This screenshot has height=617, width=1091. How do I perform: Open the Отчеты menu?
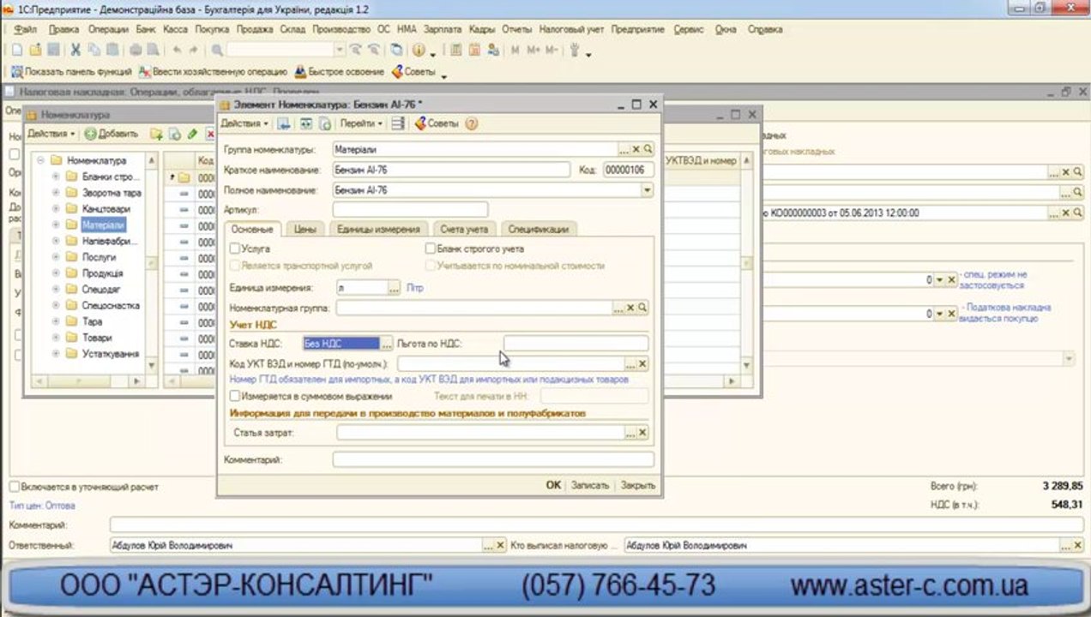[x=516, y=29]
